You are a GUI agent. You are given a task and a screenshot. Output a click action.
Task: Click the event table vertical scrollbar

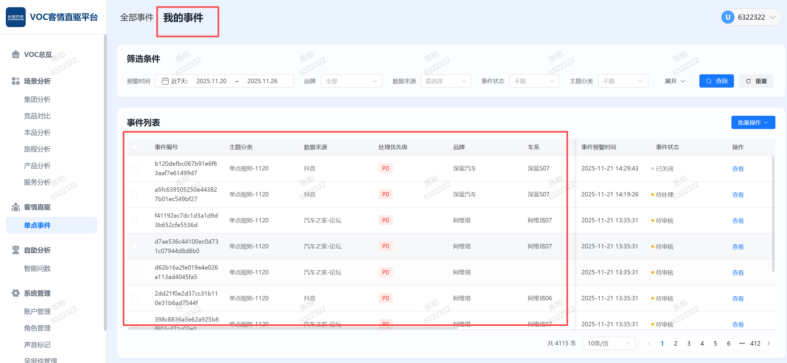click(x=773, y=214)
